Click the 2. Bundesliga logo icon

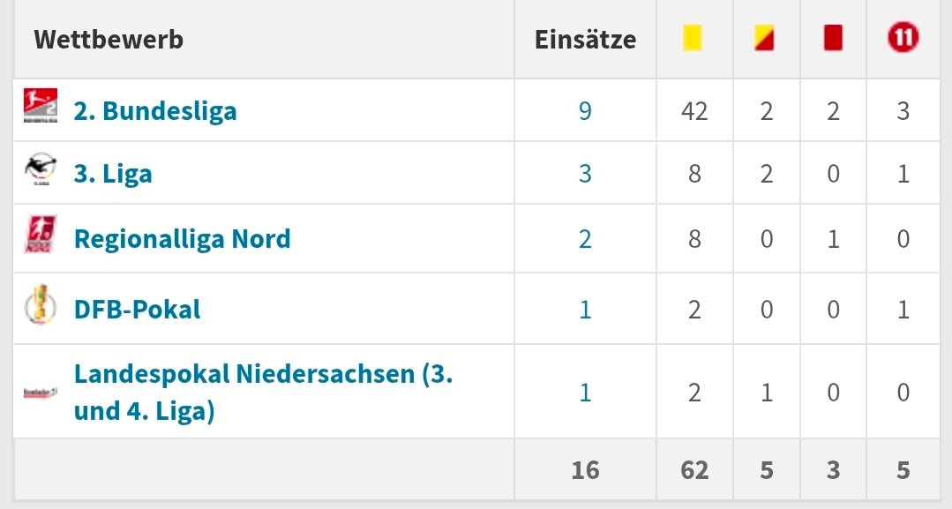pyautogui.click(x=40, y=108)
